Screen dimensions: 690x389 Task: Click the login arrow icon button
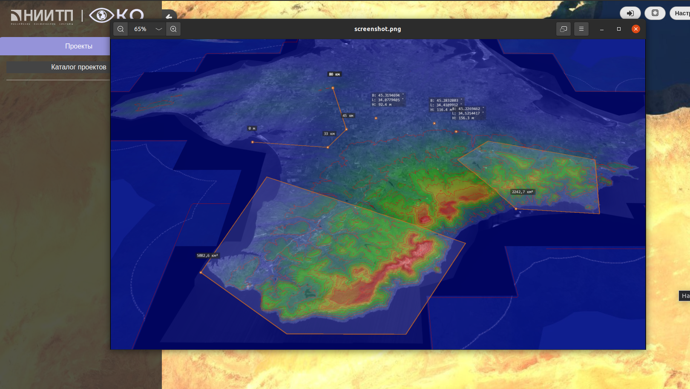coord(630,13)
